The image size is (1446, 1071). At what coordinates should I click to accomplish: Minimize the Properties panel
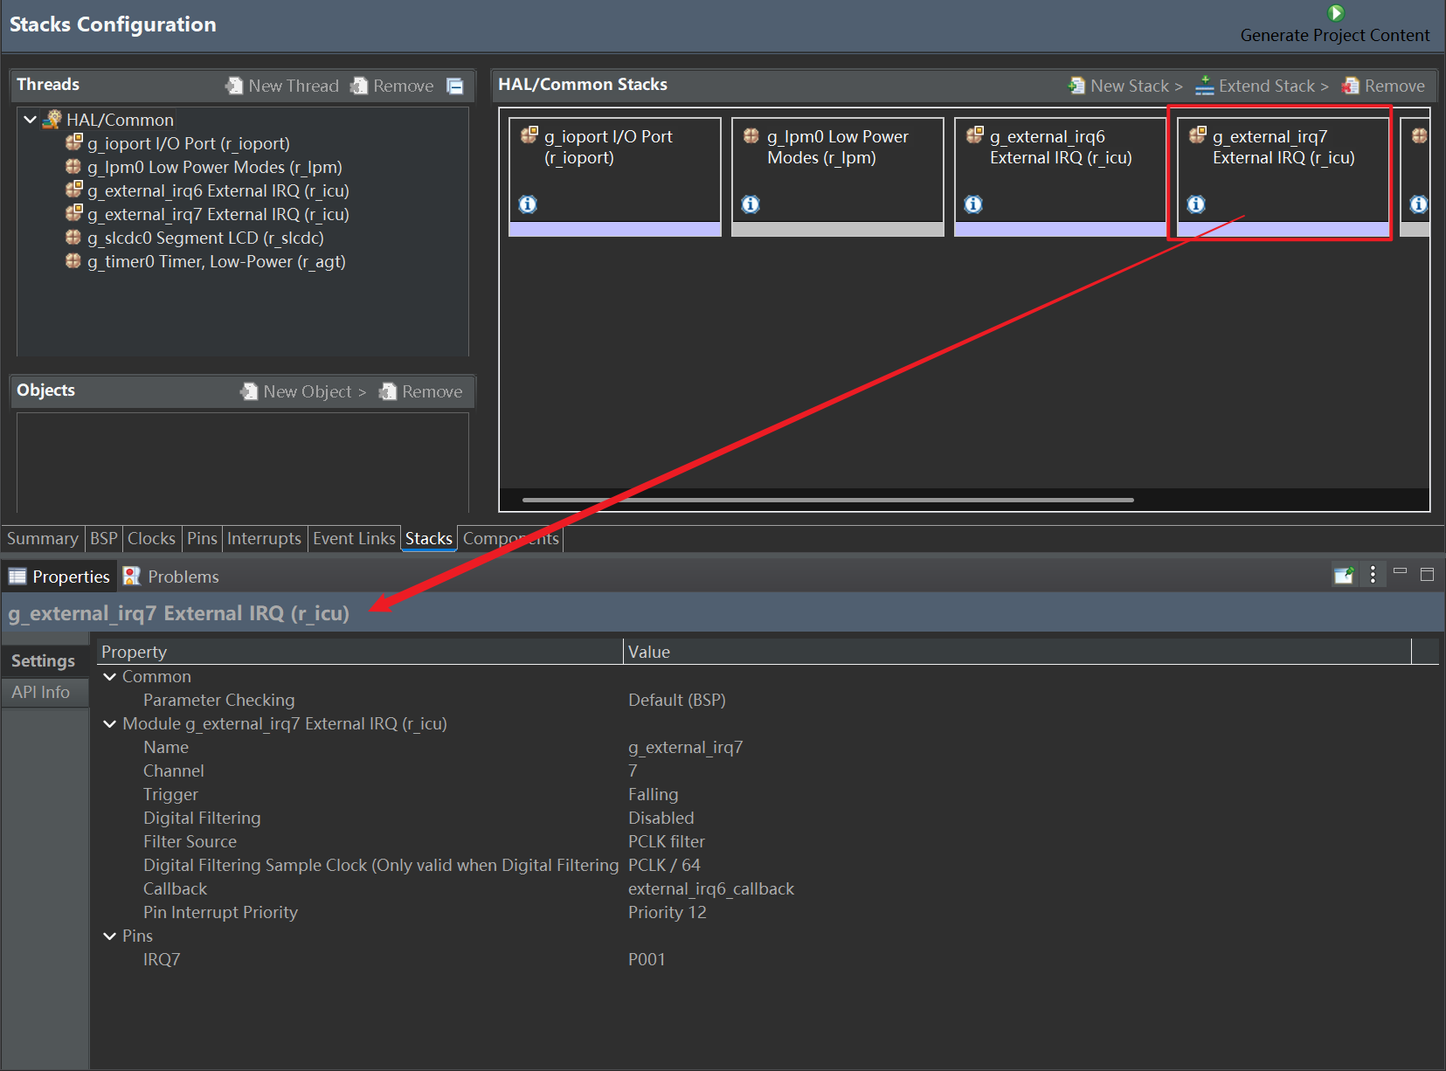tap(1400, 571)
